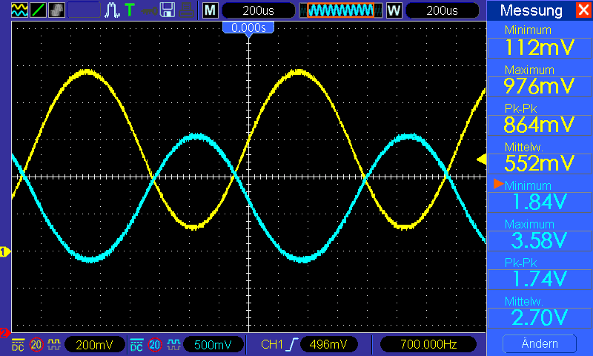Select the pulse waveform icon in toolbar

click(113, 10)
